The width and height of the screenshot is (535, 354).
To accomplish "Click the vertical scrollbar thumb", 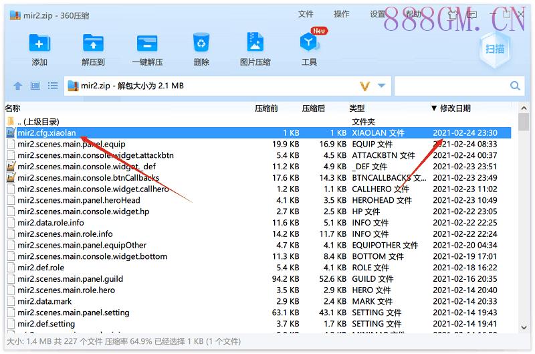I will [x=524, y=122].
